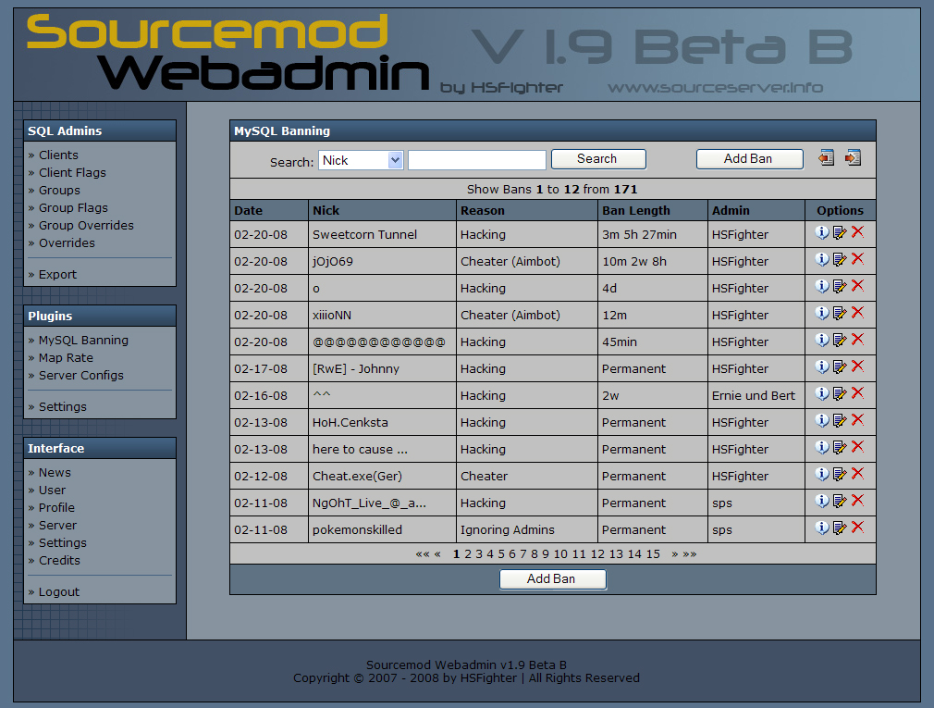The image size is (934, 708).
Task: Jump to last page with »» arrows
Action: pos(690,554)
